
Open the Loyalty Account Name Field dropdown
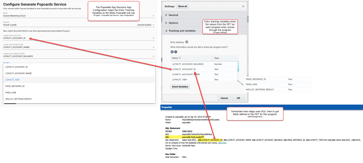click(79, 47)
